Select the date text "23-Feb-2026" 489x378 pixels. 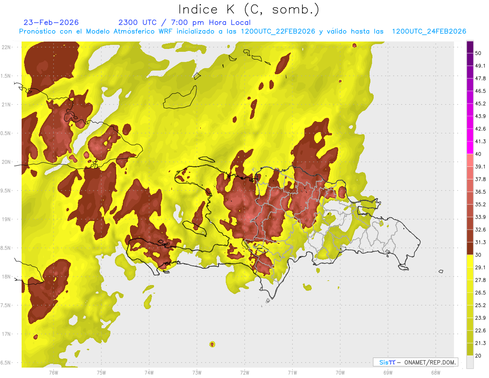click(x=51, y=22)
